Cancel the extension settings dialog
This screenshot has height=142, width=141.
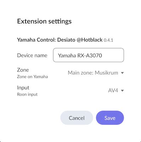click(x=77, y=118)
